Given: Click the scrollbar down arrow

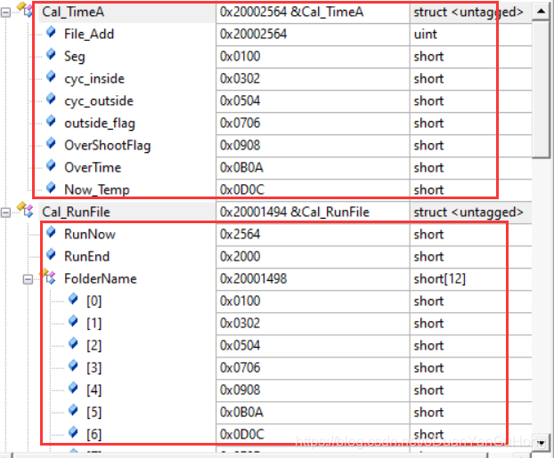Looking at the screenshot, I should [x=541, y=443].
